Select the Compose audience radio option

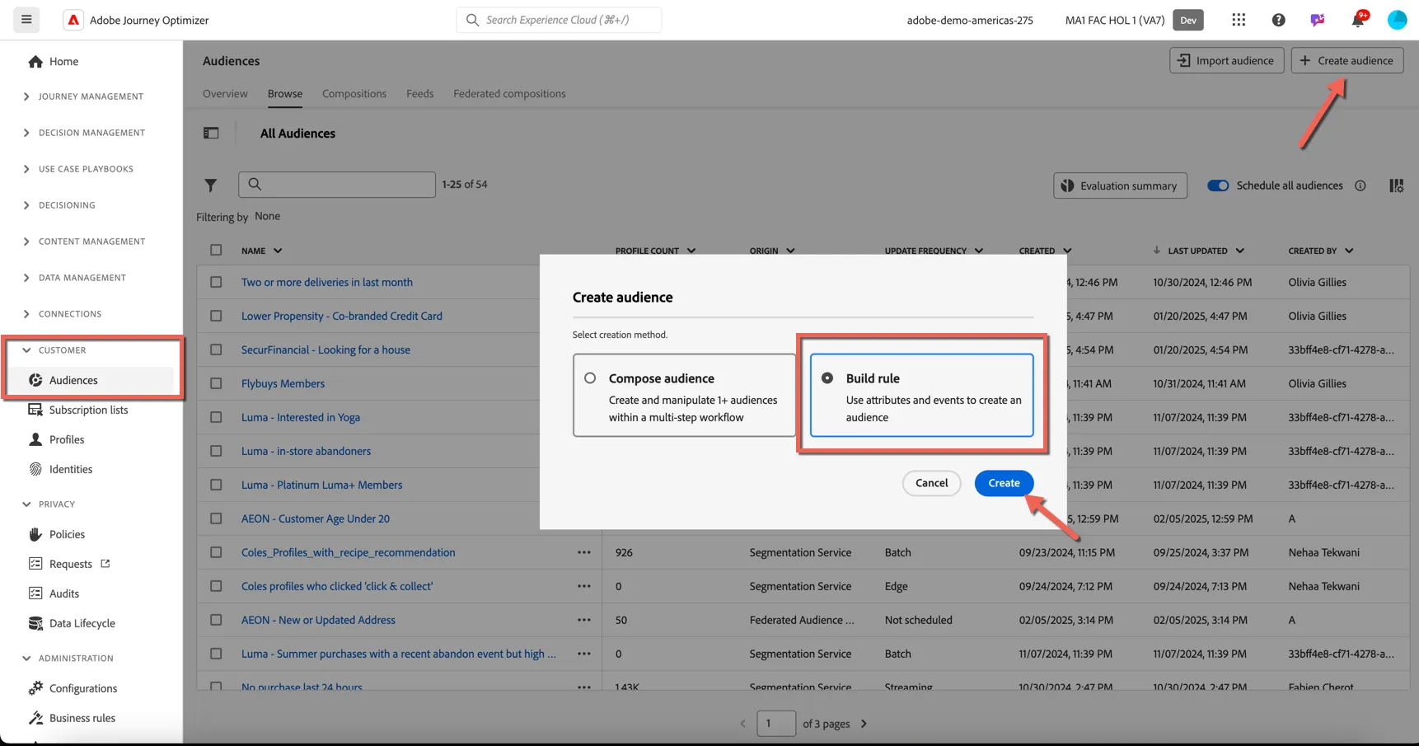590,378
